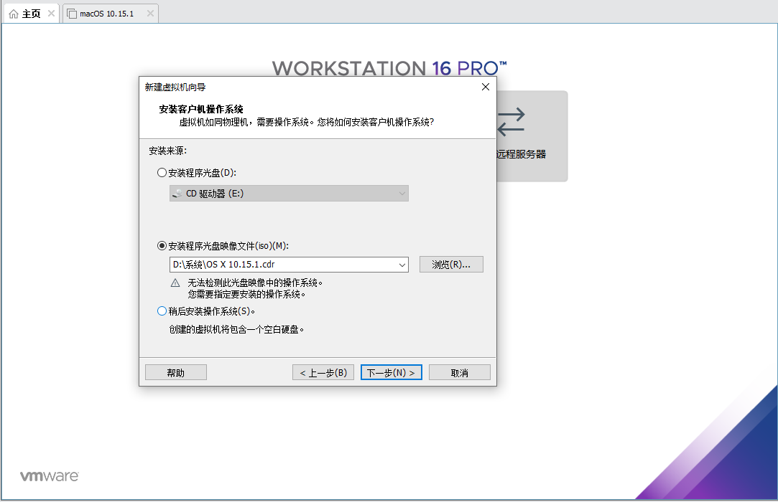Cancel the wizard with 取消

(460, 373)
